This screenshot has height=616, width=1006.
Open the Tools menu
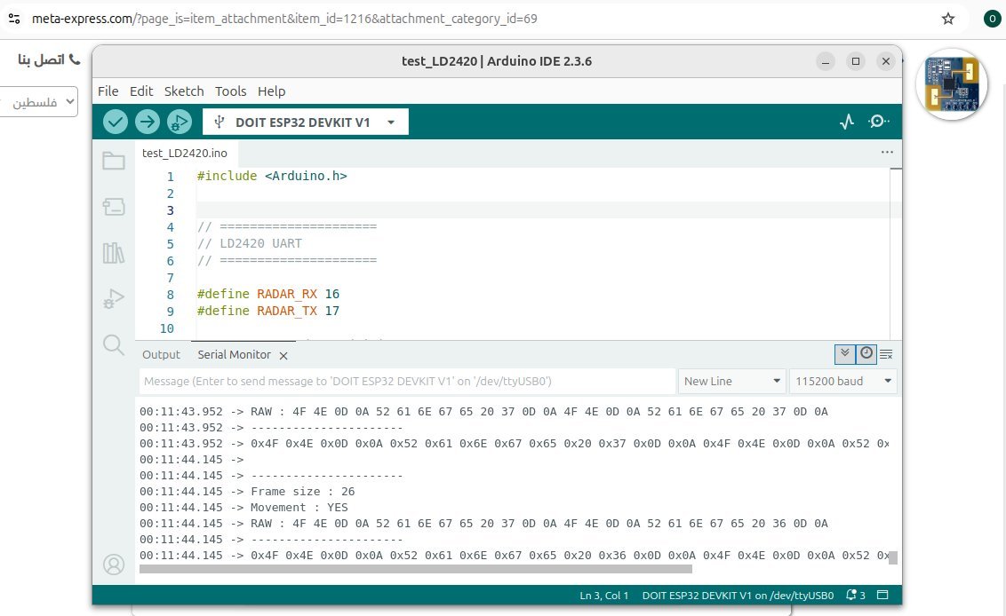(230, 91)
